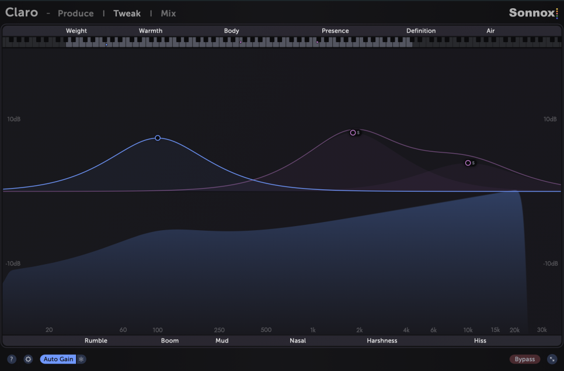
Task: Open the settings gear icon
Action: click(x=28, y=359)
